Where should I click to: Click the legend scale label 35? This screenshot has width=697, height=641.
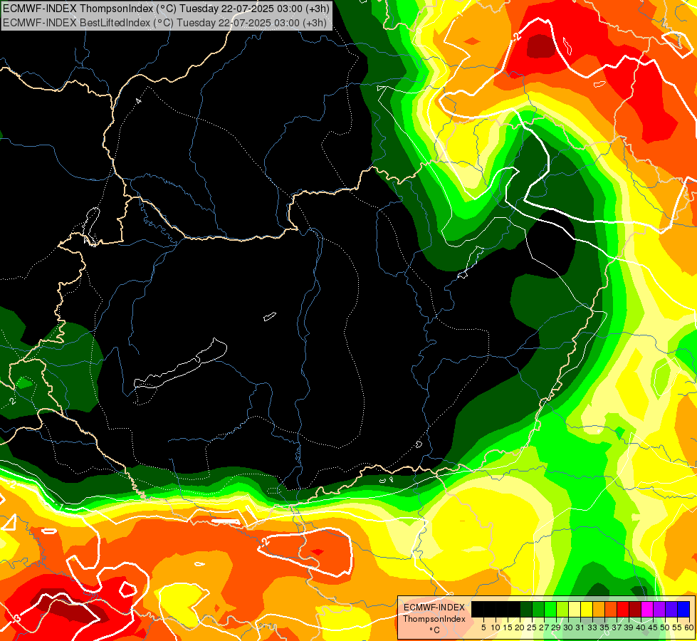click(604, 627)
